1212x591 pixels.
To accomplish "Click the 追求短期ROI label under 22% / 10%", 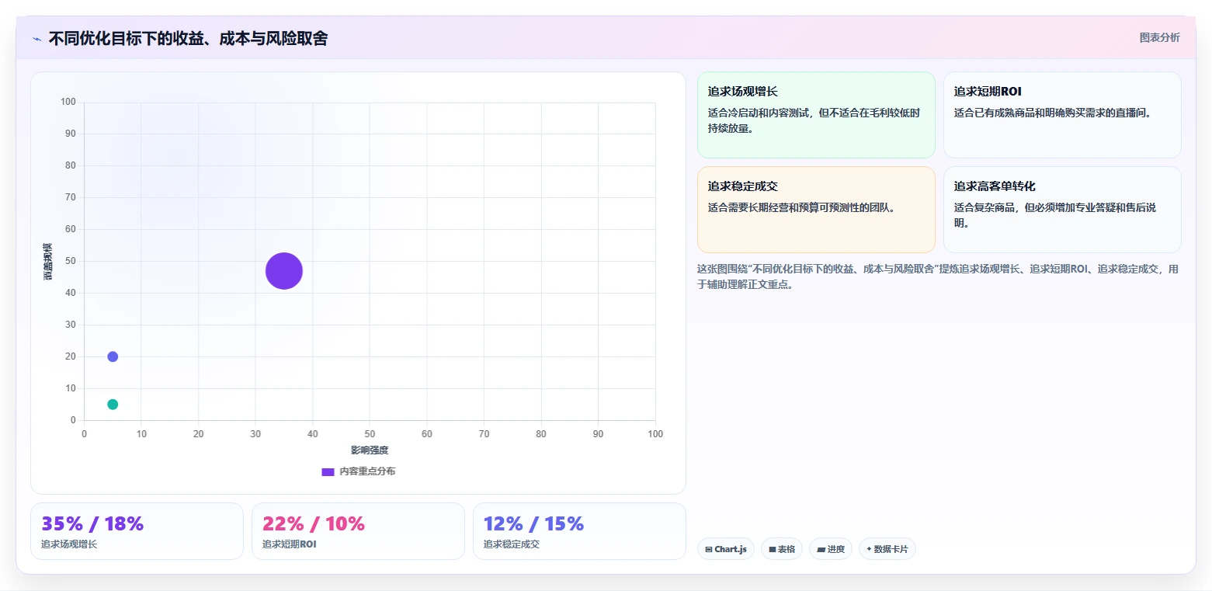I will [289, 544].
